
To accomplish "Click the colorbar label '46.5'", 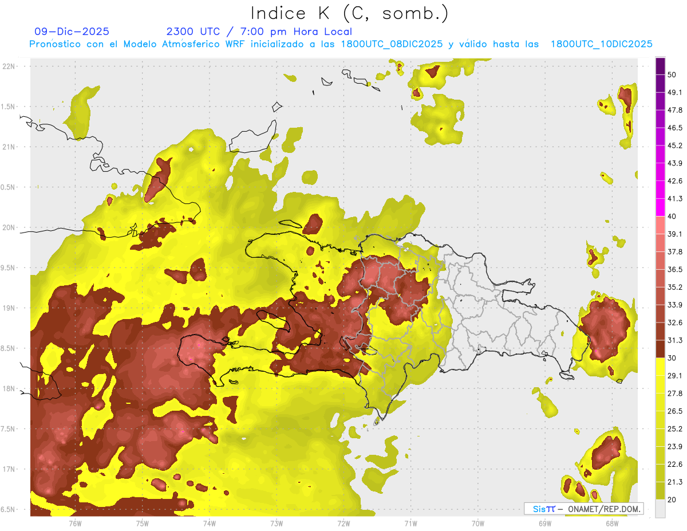I will point(675,128).
